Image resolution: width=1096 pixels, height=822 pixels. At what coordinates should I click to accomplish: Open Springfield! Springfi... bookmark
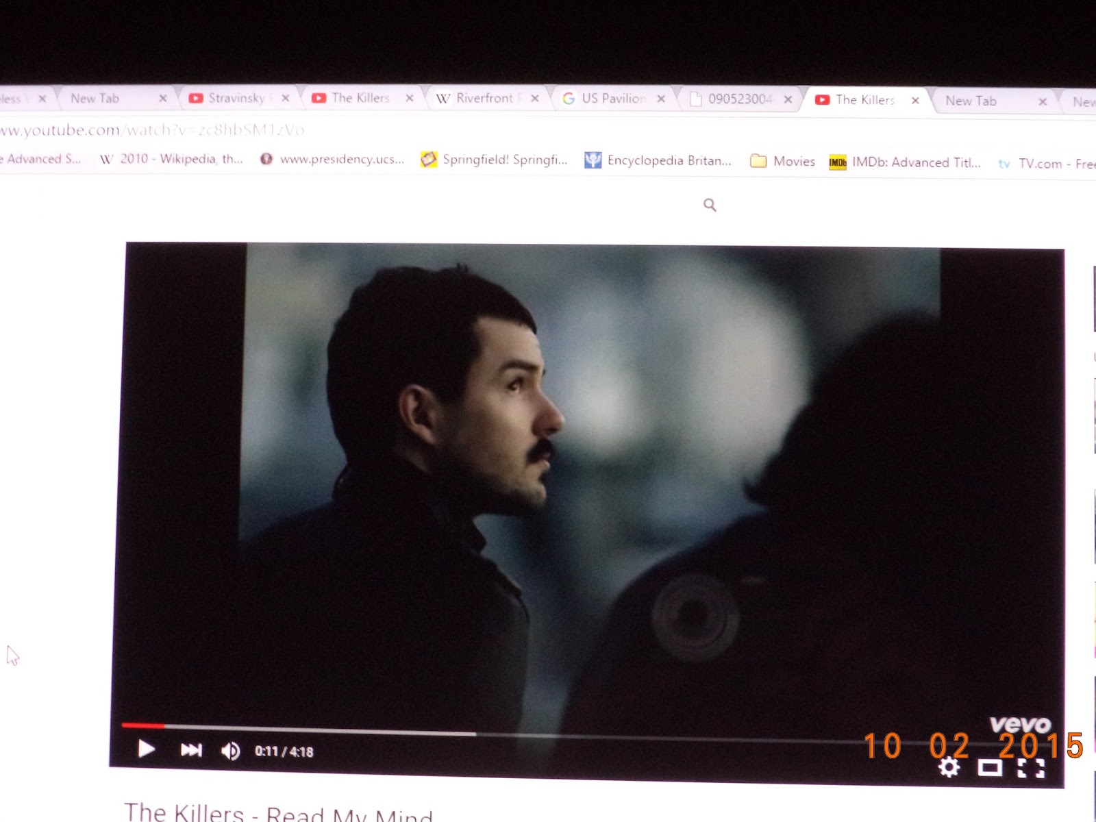(x=494, y=160)
